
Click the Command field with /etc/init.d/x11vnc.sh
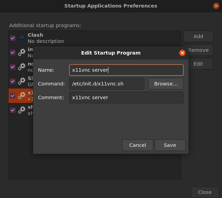click(x=107, y=84)
